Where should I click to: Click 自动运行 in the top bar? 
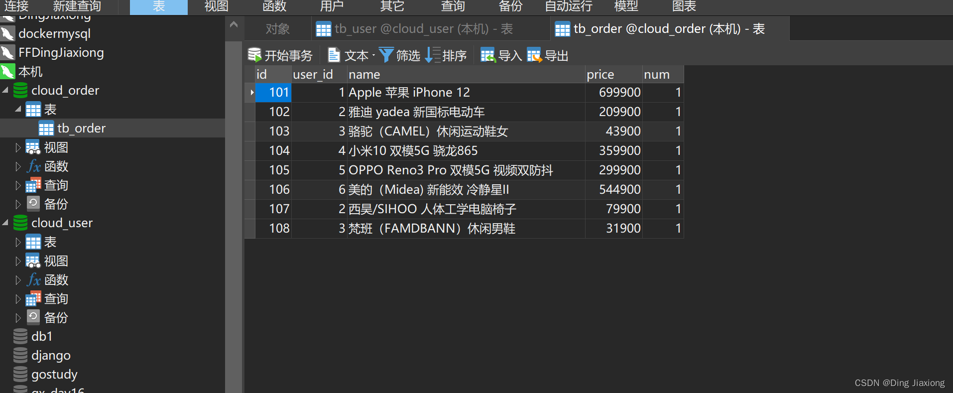click(x=569, y=6)
